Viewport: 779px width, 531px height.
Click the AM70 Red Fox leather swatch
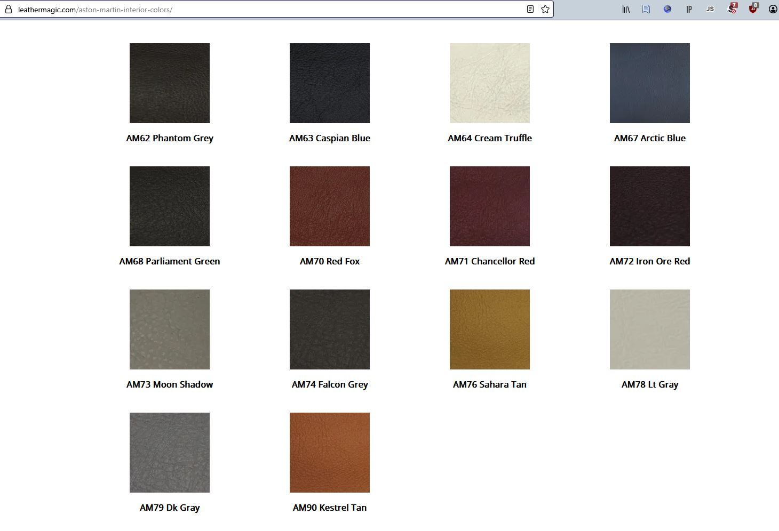coord(330,206)
